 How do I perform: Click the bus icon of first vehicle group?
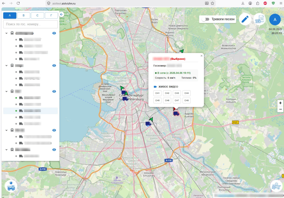[12, 33]
